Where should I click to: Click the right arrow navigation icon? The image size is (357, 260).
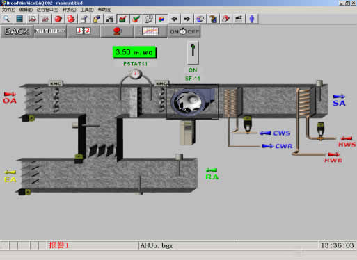point(187,19)
